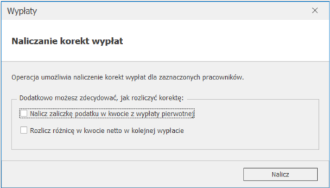The image size is (330, 188).
Task: Click the text "Operacja umożliwia naliczenie korekt wypłat"
Action: [78, 77]
